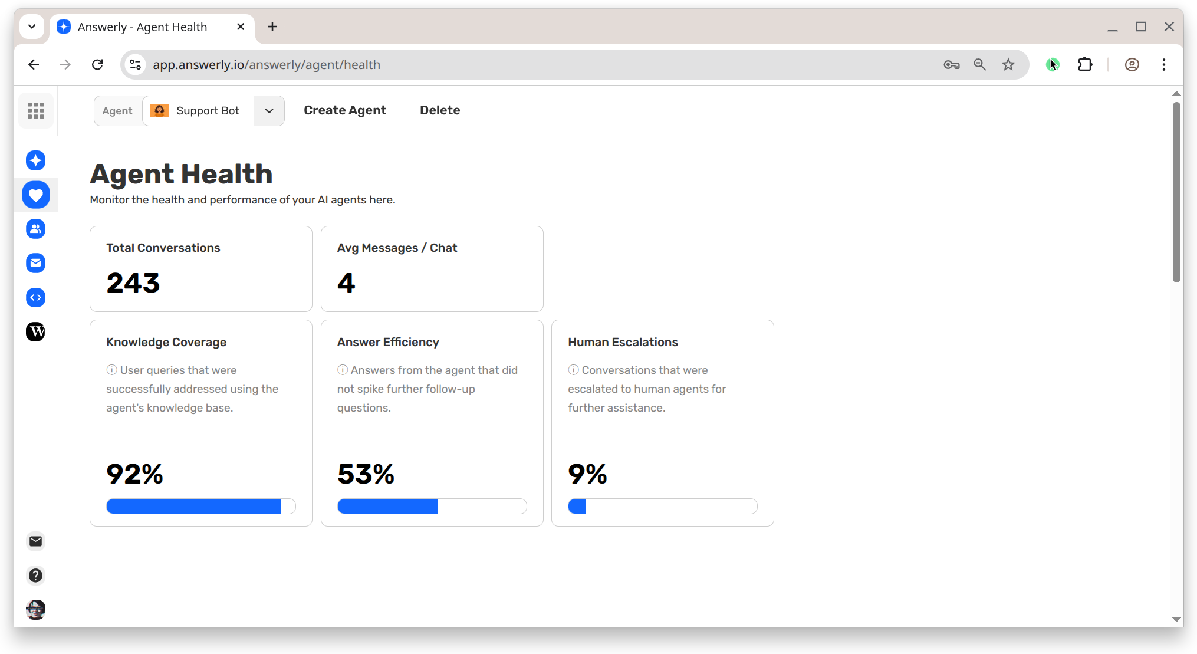The width and height of the screenshot is (1197, 654).
Task: Expand the Support Bot agent dropdown
Action: [269, 110]
